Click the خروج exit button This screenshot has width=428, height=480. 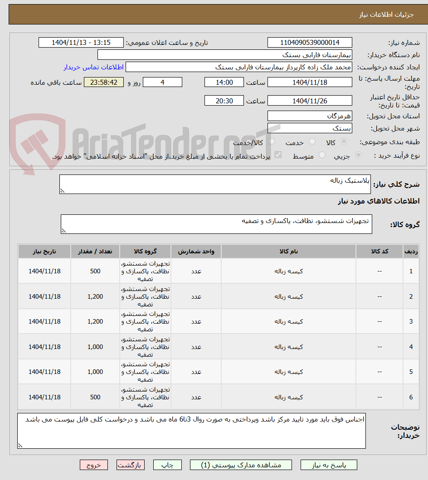point(94,465)
